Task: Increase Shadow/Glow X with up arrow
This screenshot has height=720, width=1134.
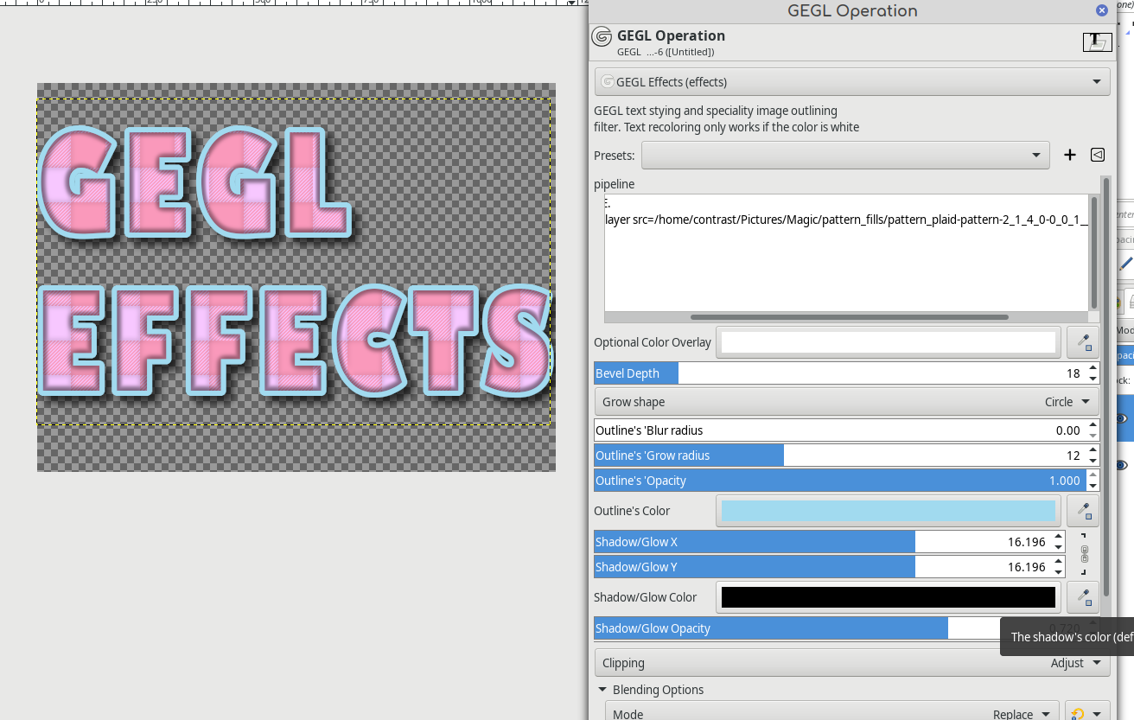Action: point(1058,537)
